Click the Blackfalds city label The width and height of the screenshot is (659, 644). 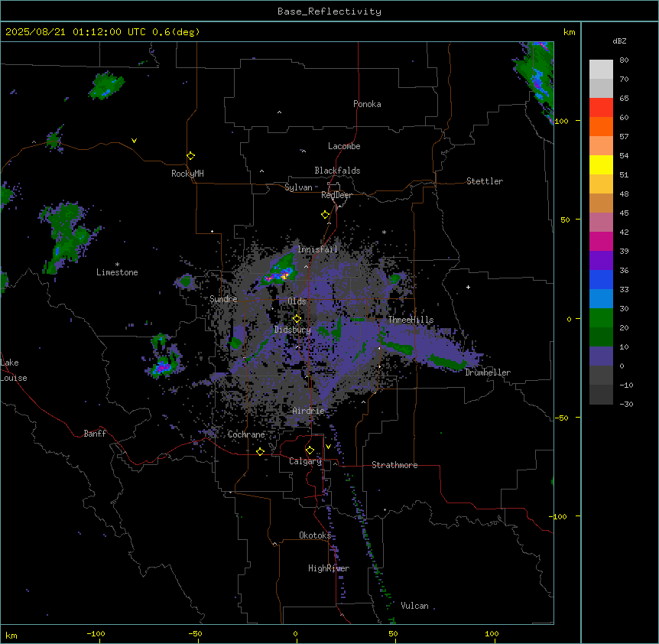point(337,171)
